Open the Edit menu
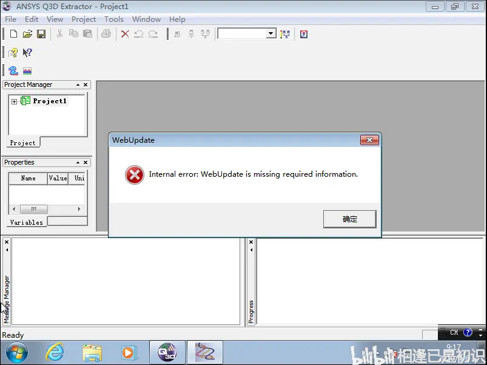The width and height of the screenshot is (487, 365). click(32, 19)
